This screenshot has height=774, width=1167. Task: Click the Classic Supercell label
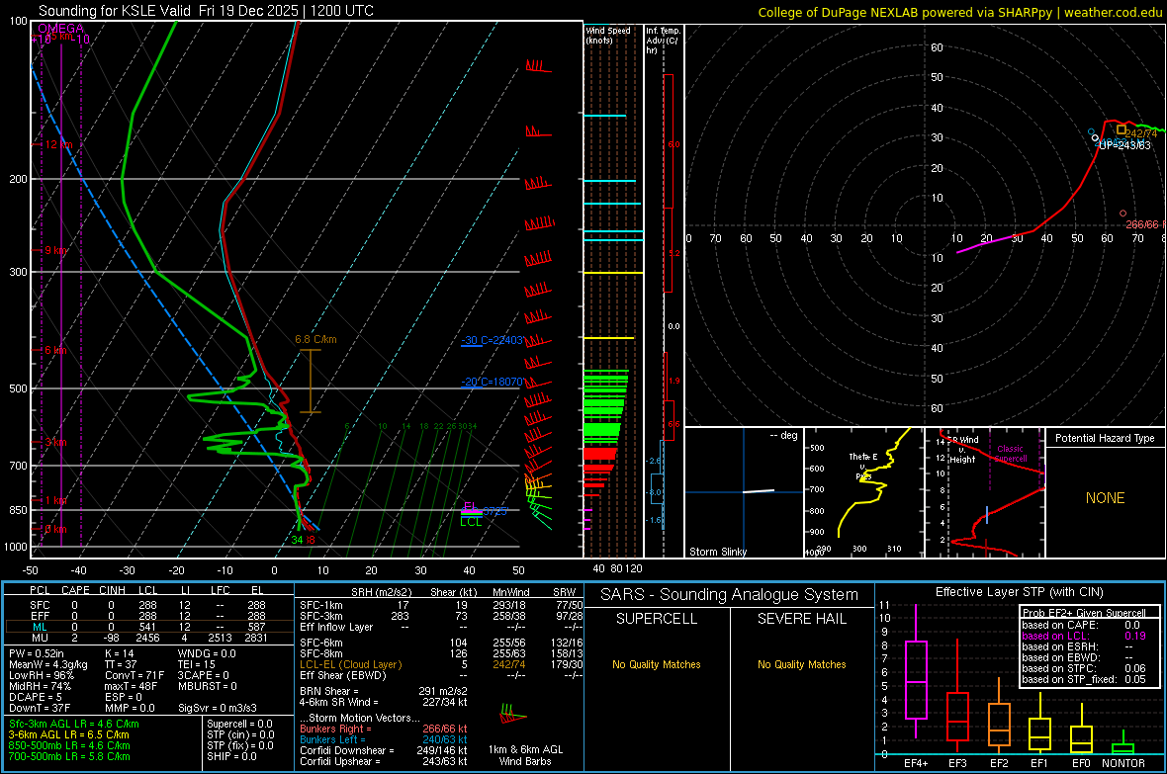1010,454
